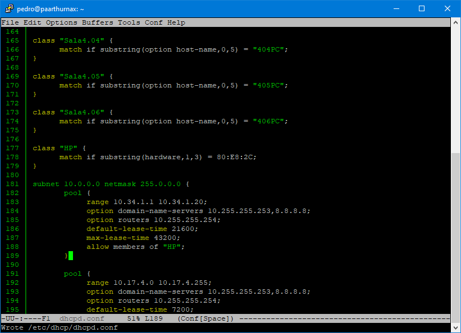Click the dhcpd.conf buffer name in mode line
This screenshot has width=461, height=333.
(81, 318)
